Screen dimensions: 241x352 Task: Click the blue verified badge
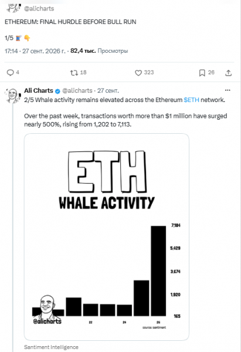(x=57, y=91)
